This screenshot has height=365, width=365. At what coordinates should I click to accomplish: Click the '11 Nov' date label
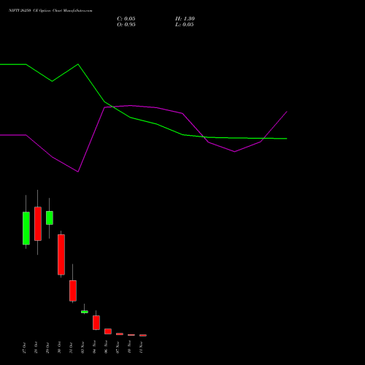pos(141,347)
